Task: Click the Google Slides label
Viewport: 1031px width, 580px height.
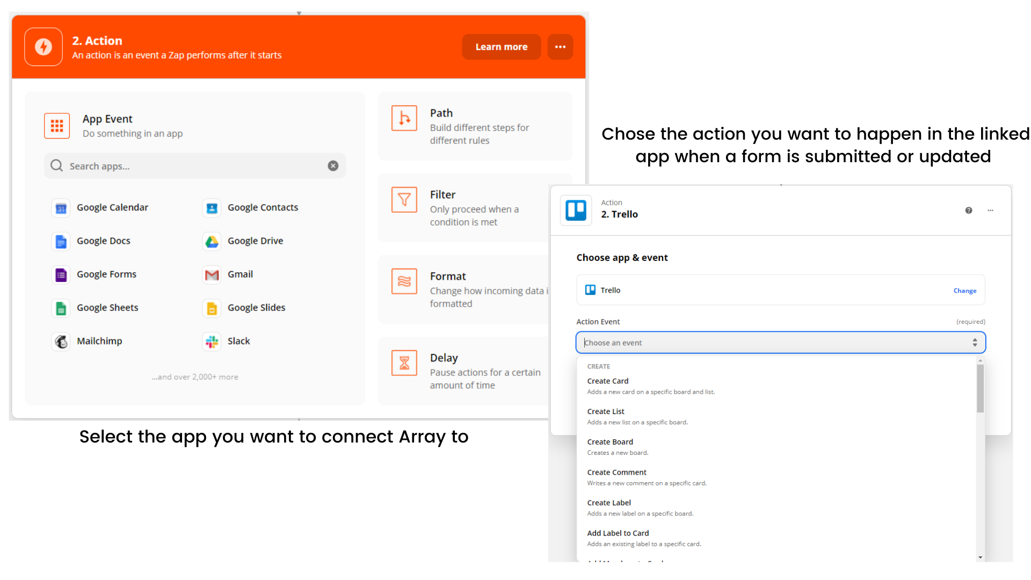Action: 256,308
